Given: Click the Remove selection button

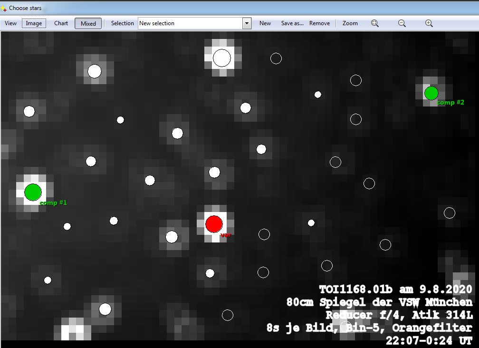Looking at the screenshot, I should click(x=319, y=23).
